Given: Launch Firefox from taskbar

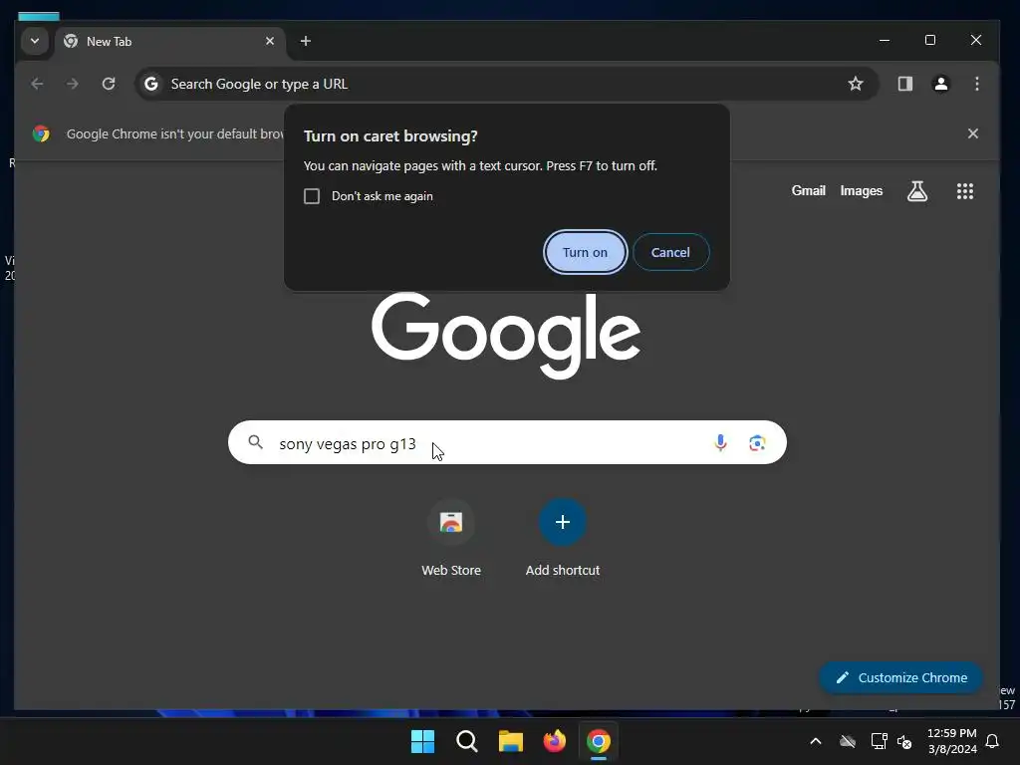Looking at the screenshot, I should (554, 741).
